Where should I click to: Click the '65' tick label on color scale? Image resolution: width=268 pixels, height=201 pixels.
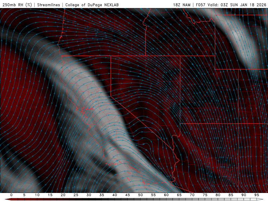[x=179, y=195]
